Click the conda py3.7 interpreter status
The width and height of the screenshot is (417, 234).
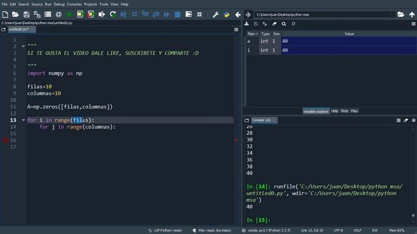point(266,230)
